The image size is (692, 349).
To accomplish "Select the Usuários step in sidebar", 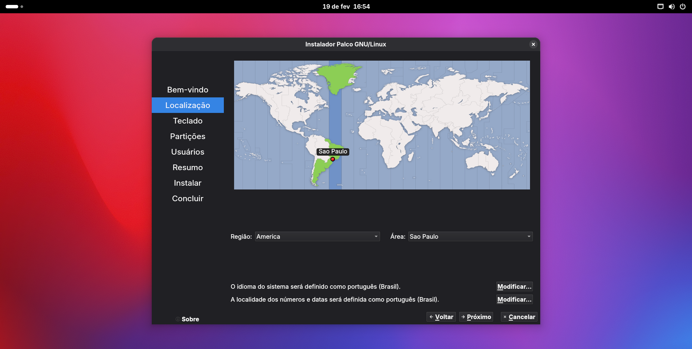I will tap(188, 152).
